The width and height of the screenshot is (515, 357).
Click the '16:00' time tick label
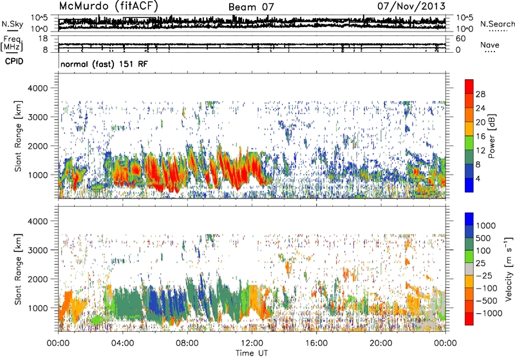[316, 343]
